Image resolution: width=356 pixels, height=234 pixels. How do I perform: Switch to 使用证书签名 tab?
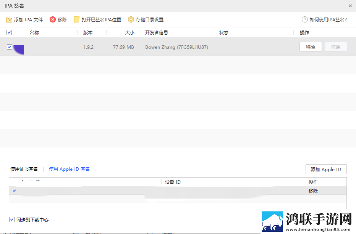[x=24, y=169]
